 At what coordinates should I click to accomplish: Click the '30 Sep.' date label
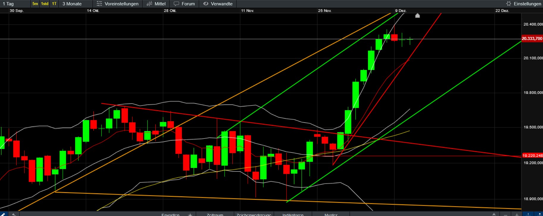click(x=17, y=11)
